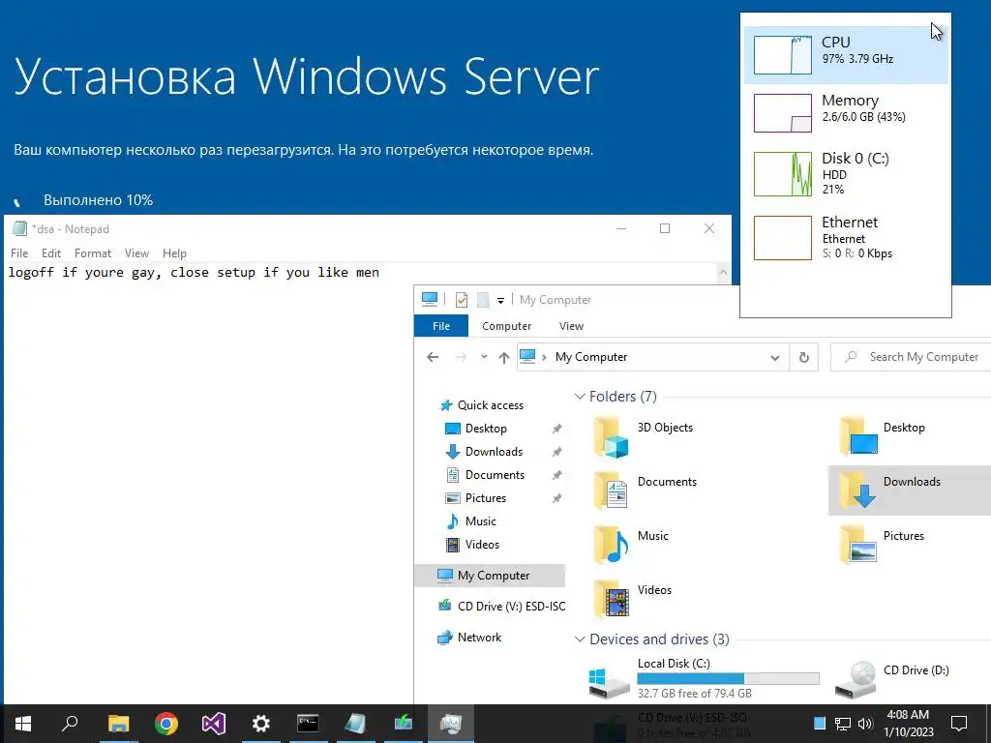Open Notepad View menu
991x743 pixels.
coord(136,253)
